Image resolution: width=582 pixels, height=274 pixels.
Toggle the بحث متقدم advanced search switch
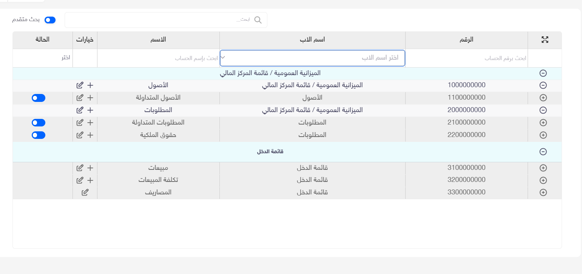coord(50,20)
